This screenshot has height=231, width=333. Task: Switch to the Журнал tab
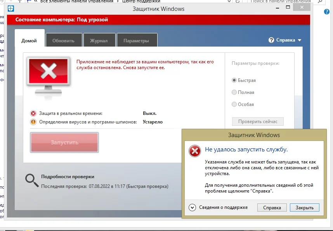[x=99, y=40]
